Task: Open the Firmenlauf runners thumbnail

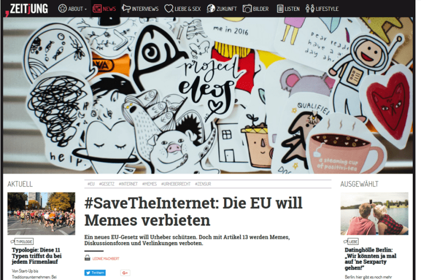Action: [41, 213]
